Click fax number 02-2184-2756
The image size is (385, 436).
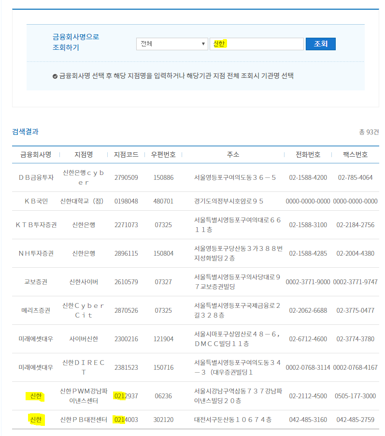pyautogui.click(x=355, y=225)
